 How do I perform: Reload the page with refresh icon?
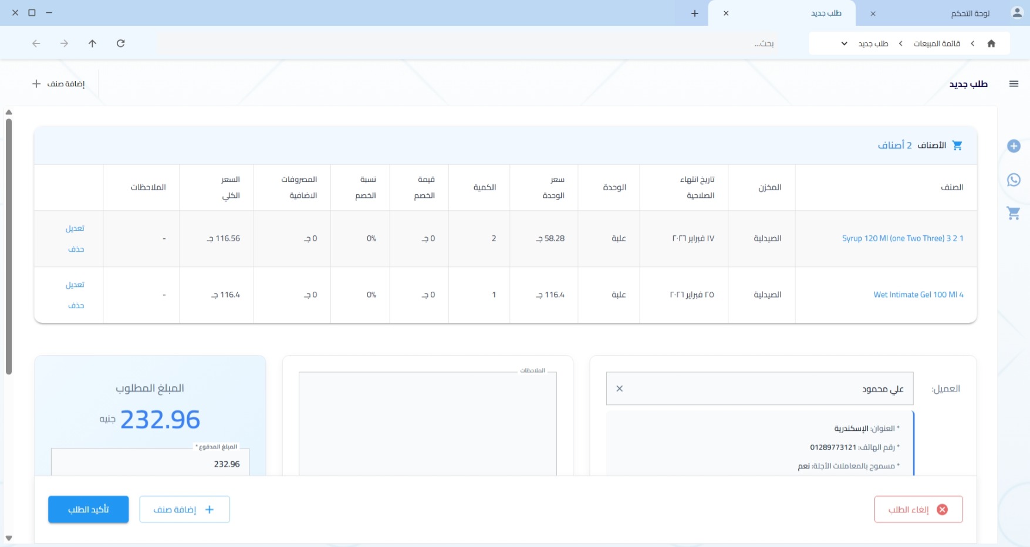(x=121, y=43)
